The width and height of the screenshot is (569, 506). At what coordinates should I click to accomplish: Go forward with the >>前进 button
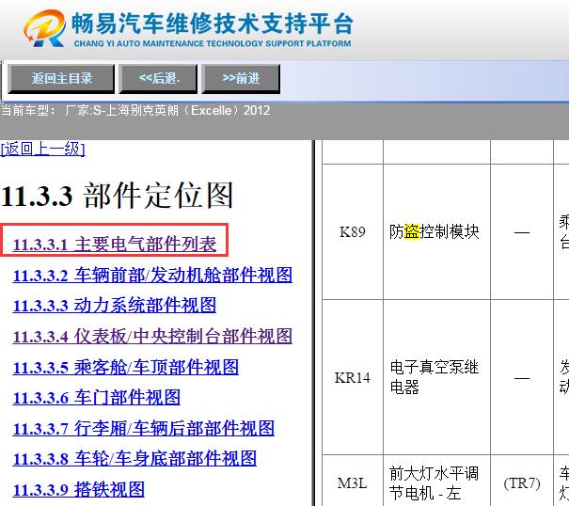[x=241, y=78]
